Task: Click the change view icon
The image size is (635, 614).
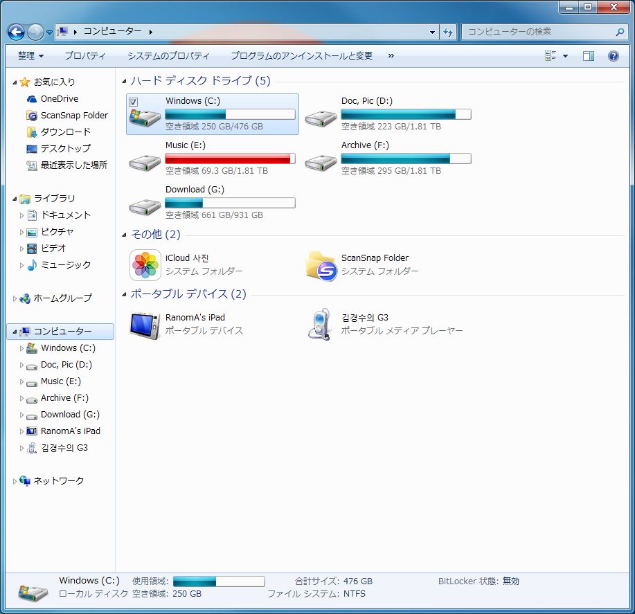Action: tap(551, 56)
